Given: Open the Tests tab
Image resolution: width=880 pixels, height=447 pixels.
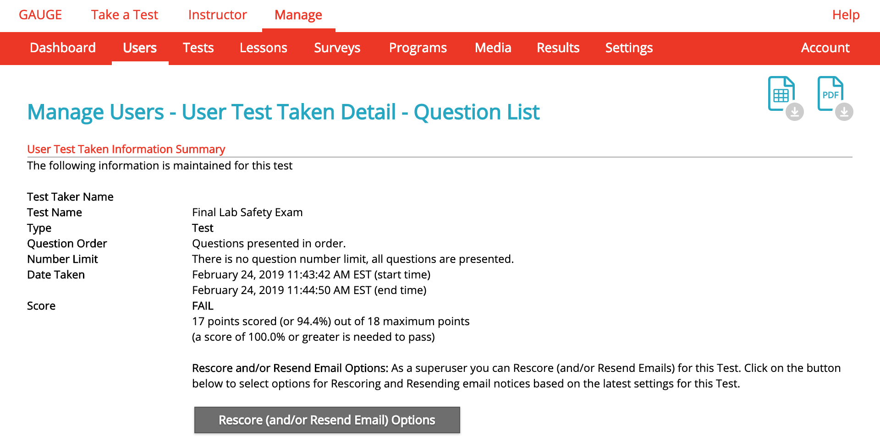Looking at the screenshot, I should click(198, 48).
